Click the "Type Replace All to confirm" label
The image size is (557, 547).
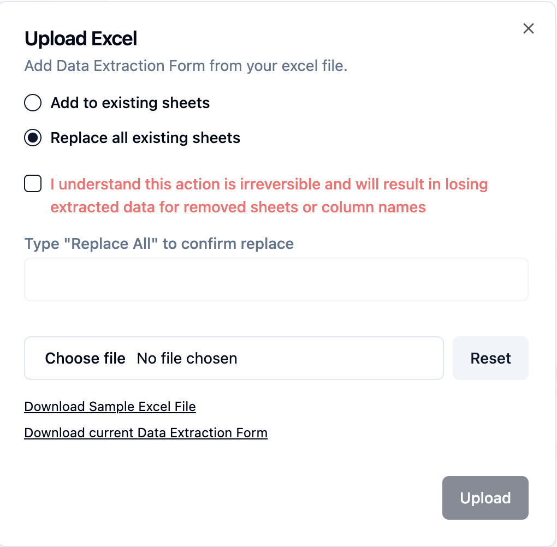point(159,243)
